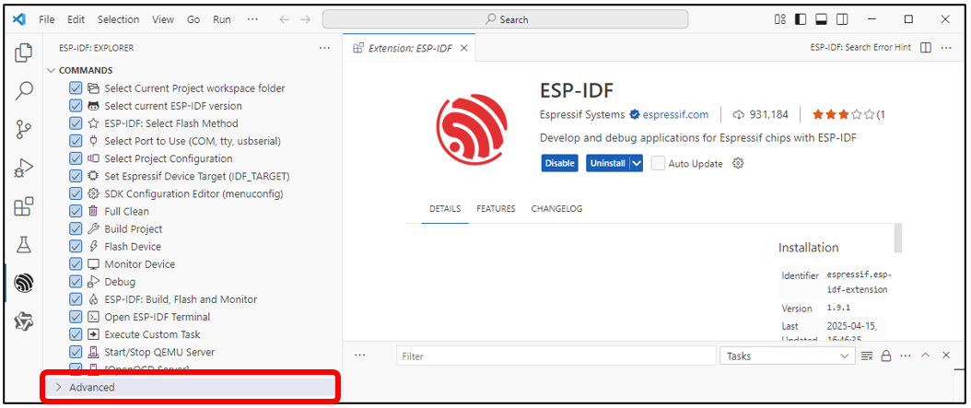Open extension settings gear near Auto Update
Viewport: 971px width, 408px height.
(x=738, y=163)
